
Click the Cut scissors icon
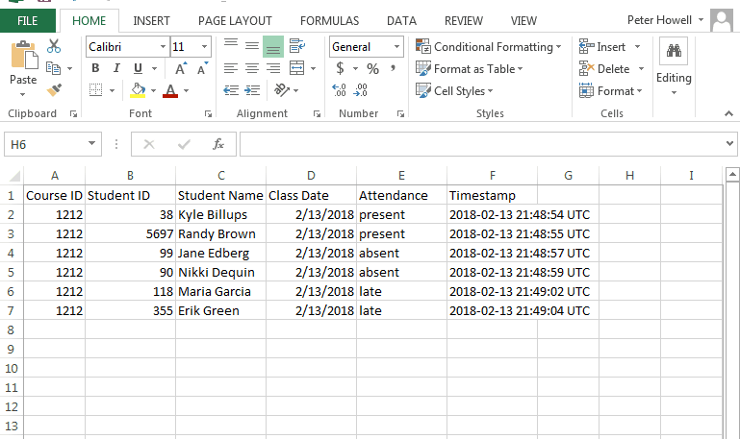[53, 46]
